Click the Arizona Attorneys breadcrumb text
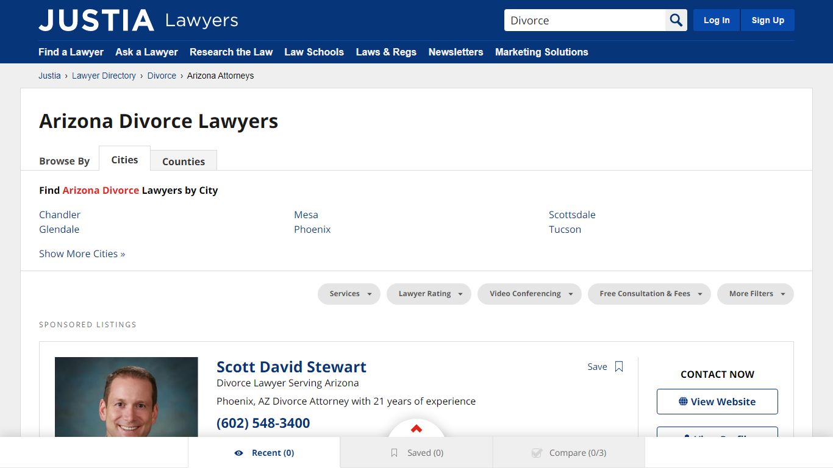The image size is (833, 468). 221,76
